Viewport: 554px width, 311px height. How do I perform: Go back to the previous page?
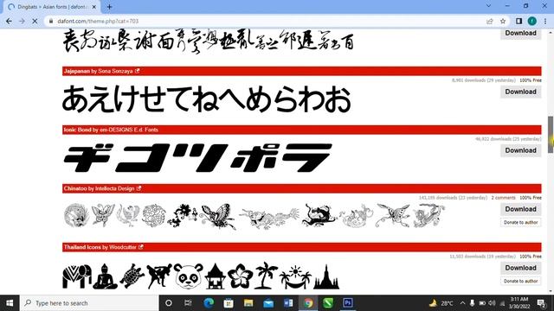(x=9, y=21)
